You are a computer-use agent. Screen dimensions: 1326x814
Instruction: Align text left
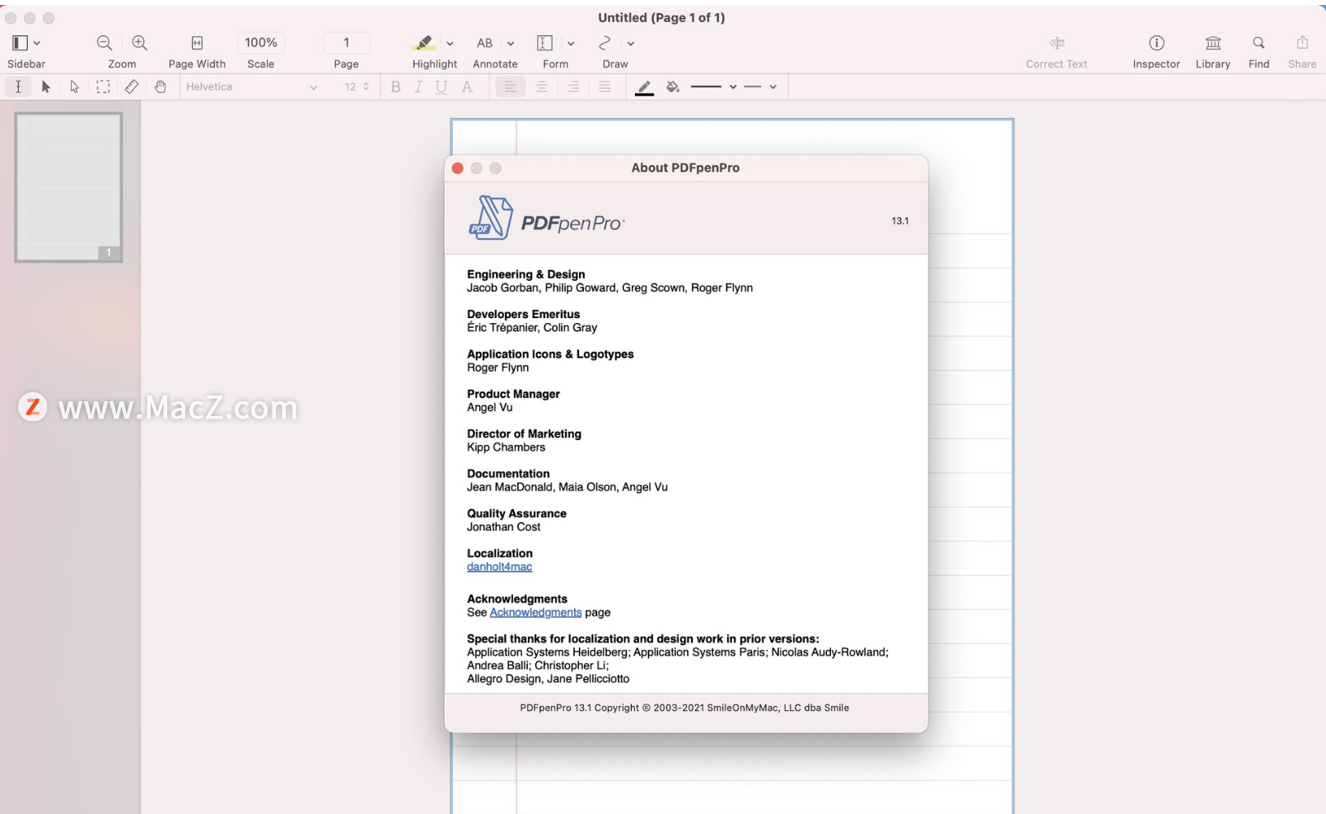511,87
